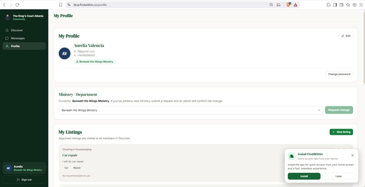The image size is (365, 187).
Task: Sign out using the sidebar button
Action: coord(24,180)
